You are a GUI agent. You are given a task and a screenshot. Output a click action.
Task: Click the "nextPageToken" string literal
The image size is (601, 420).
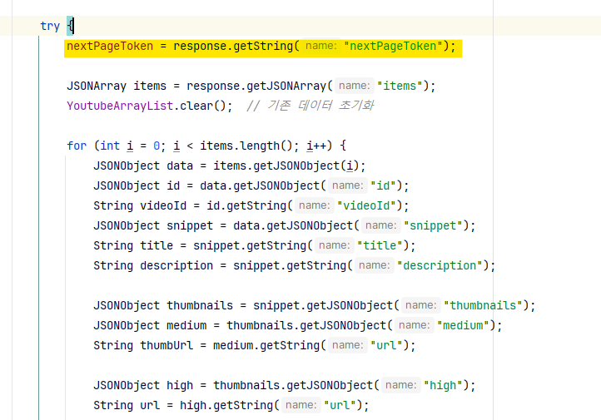(393, 46)
